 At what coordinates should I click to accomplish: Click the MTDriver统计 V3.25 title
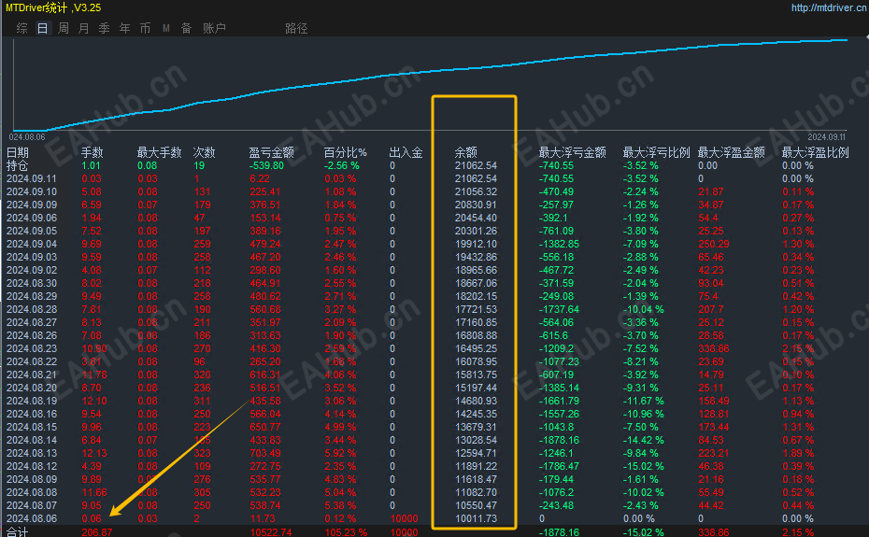pos(53,7)
